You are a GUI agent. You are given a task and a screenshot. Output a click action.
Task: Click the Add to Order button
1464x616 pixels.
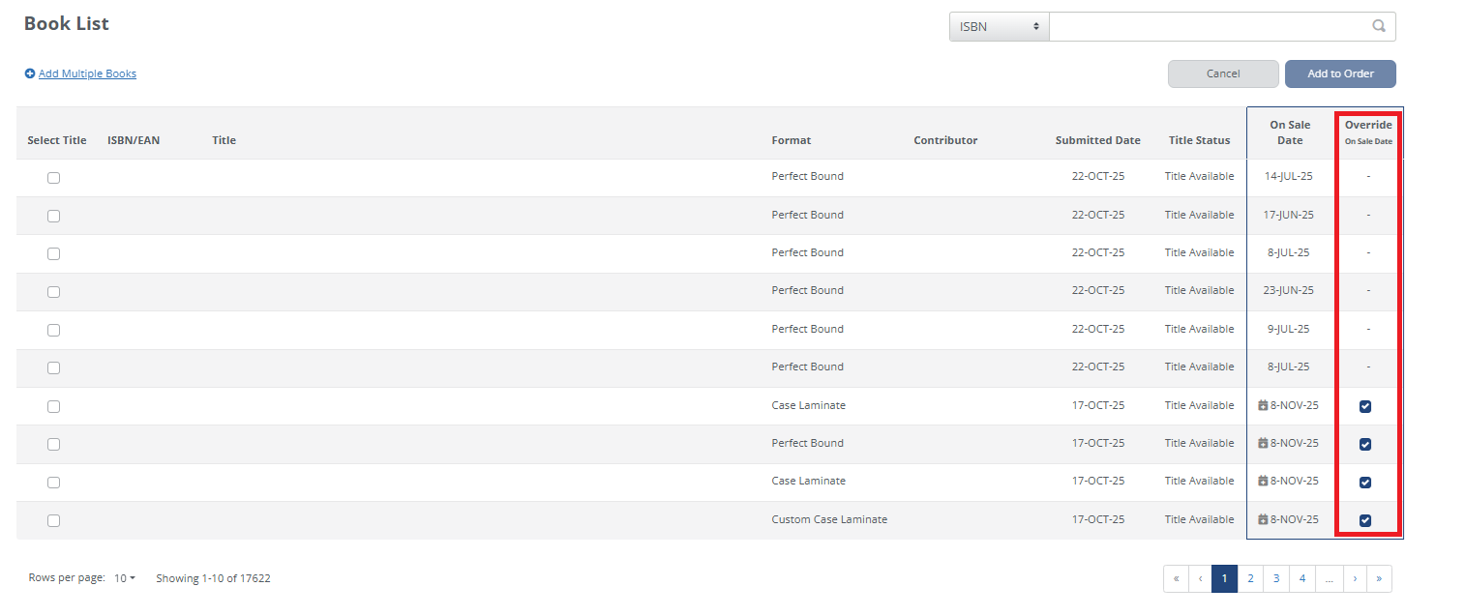coord(1340,73)
